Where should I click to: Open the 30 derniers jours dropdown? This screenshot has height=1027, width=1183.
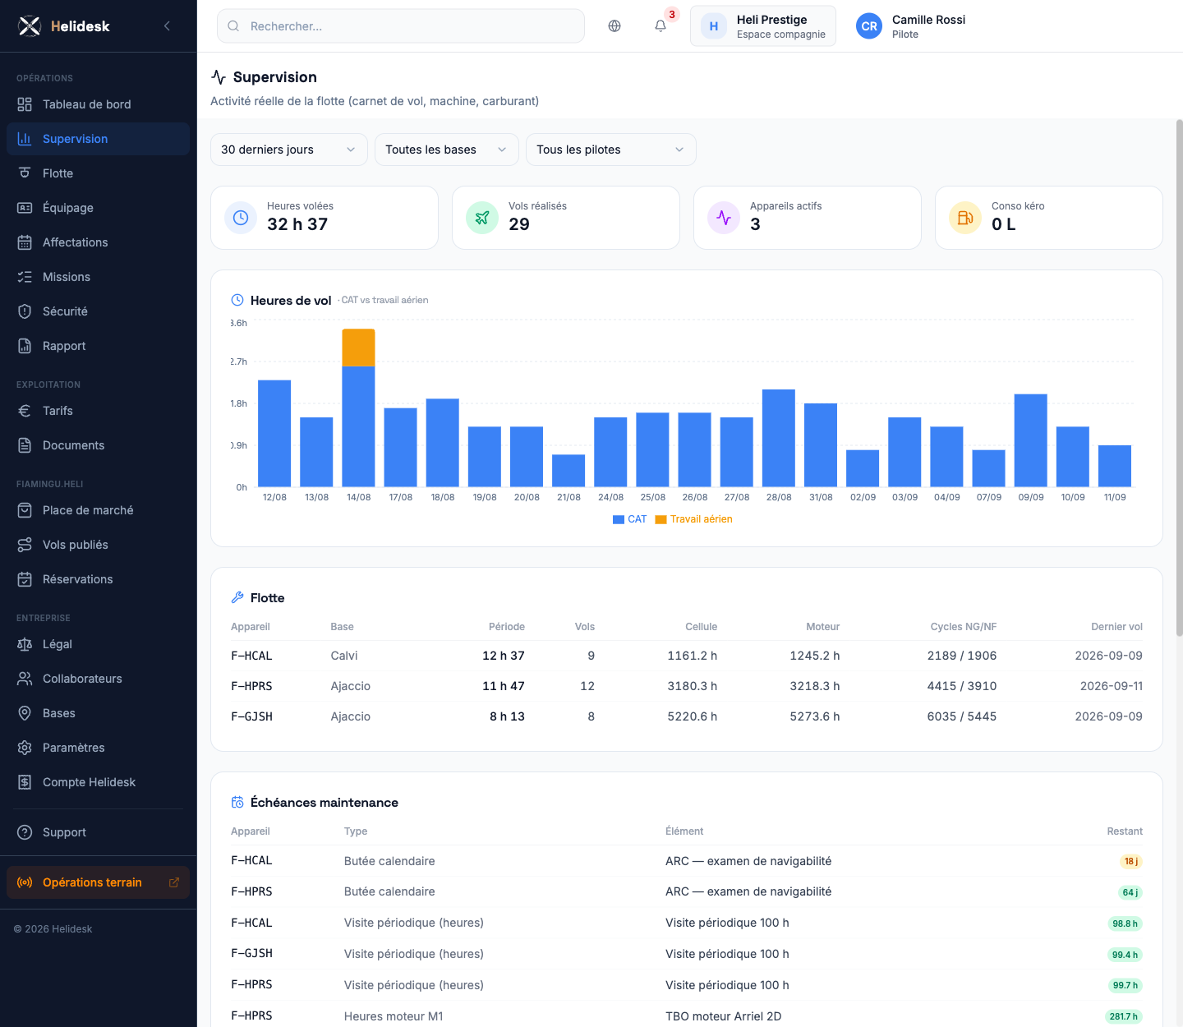pyautogui.click(x=289, y=150)
